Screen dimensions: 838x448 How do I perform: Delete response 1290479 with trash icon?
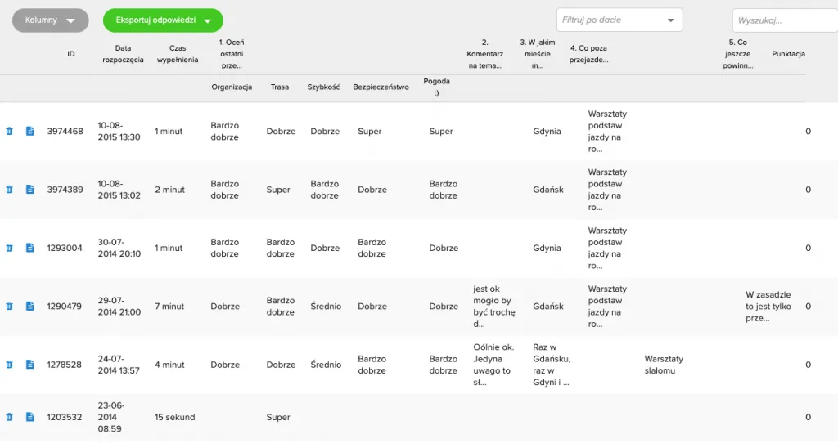[9, 307]
